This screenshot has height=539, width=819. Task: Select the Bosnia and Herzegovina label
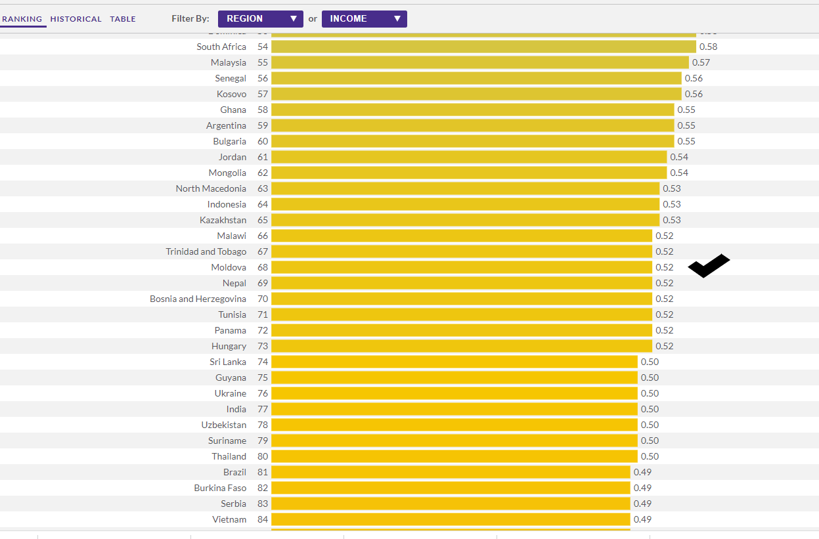coord(198,299)
